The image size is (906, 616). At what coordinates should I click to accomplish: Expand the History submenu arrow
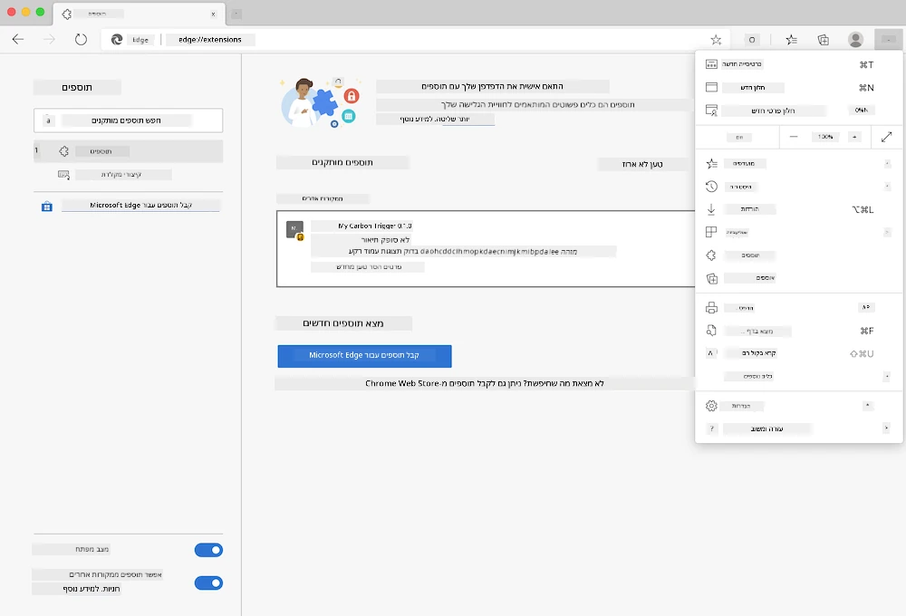[887, 186]
